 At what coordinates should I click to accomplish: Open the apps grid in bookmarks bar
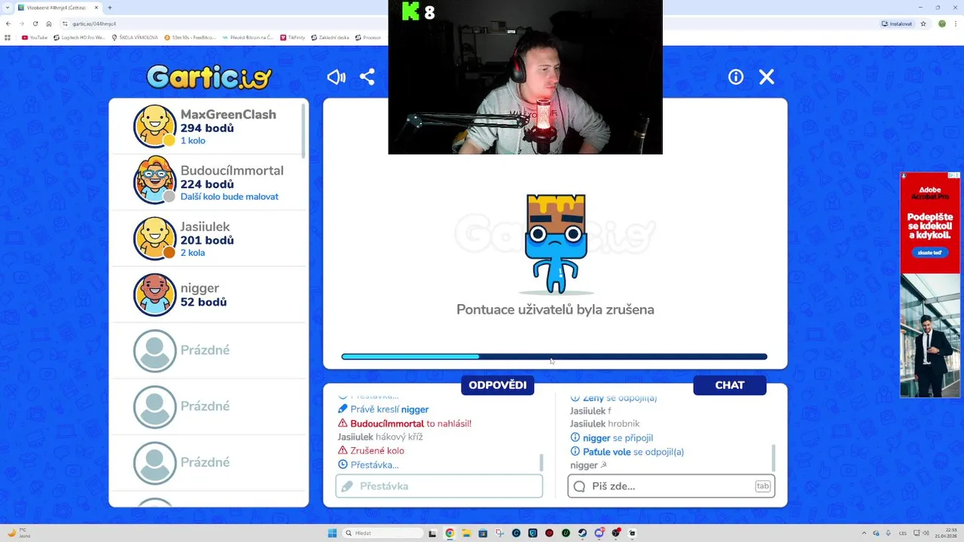coord(8,37)
